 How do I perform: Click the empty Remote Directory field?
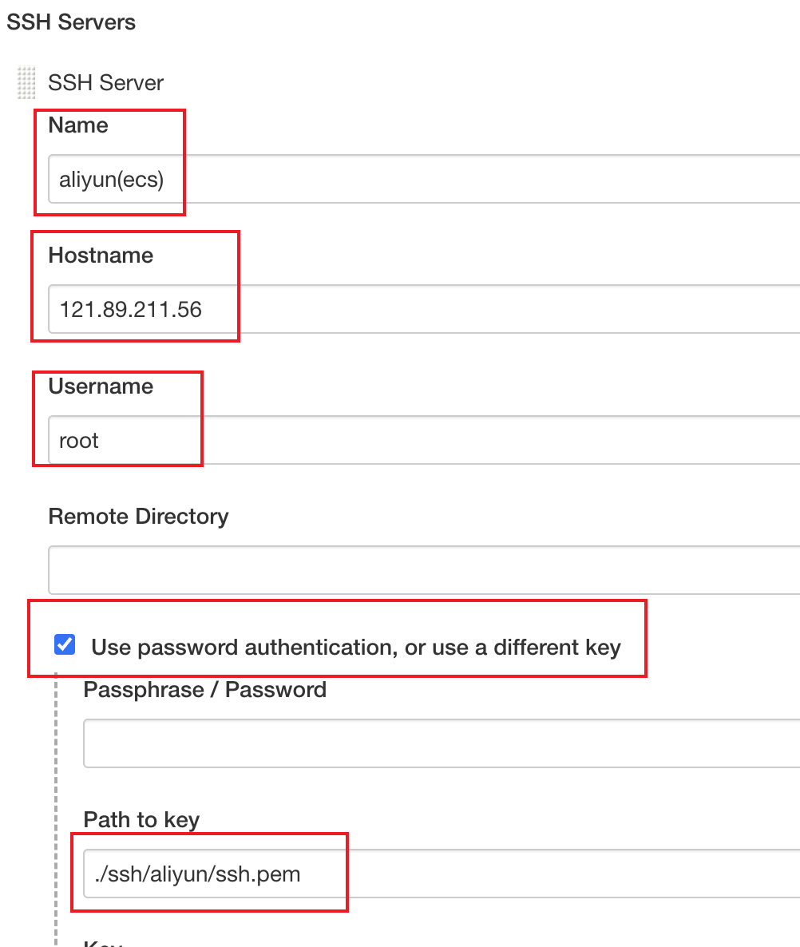click(x=319, y=570)
